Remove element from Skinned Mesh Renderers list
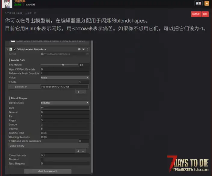Viewport: 212px width, 176px height. coord(83,151)
